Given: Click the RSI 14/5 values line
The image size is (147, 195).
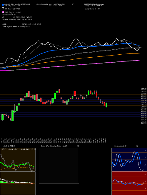Looking at the screenshot, I should coord(17,17).
